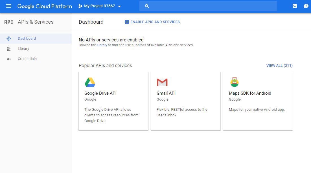Viewport: 311px width, 173px height.
Task: Click the Google Drive logo icon
Action: [90, 82]
